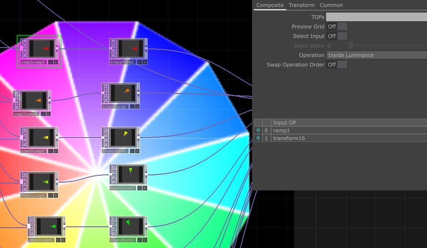This screenshot has height=248, width=427.
Task: Click the comp5comp5 node name label
Action: pos(33,62)
